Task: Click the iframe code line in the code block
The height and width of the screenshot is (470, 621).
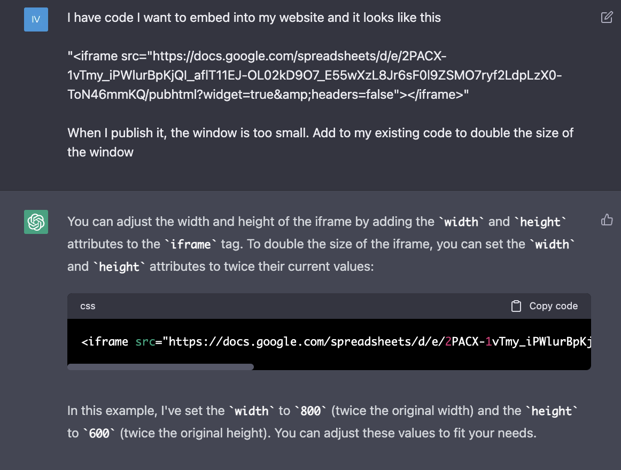Action: click(x=336, y=341)
